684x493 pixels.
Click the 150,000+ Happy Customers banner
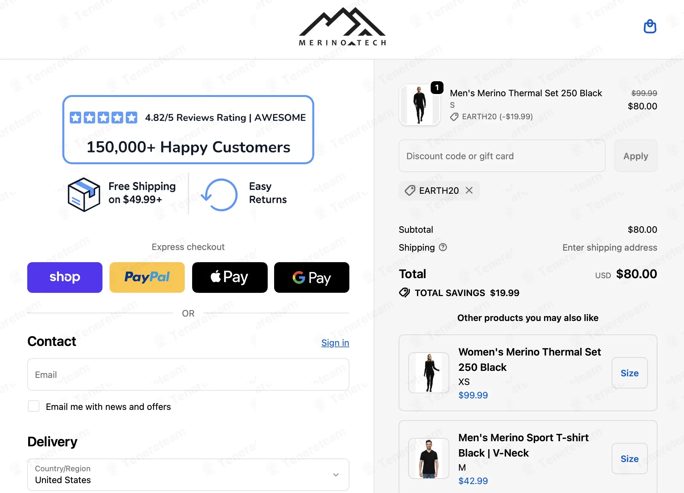point(188,129)
